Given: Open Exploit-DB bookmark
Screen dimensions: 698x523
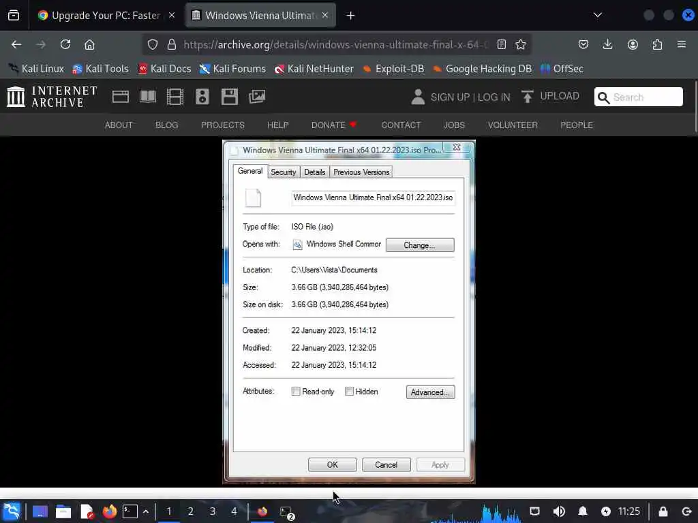Looking at the screenshot, I should [x=393, y=69].
